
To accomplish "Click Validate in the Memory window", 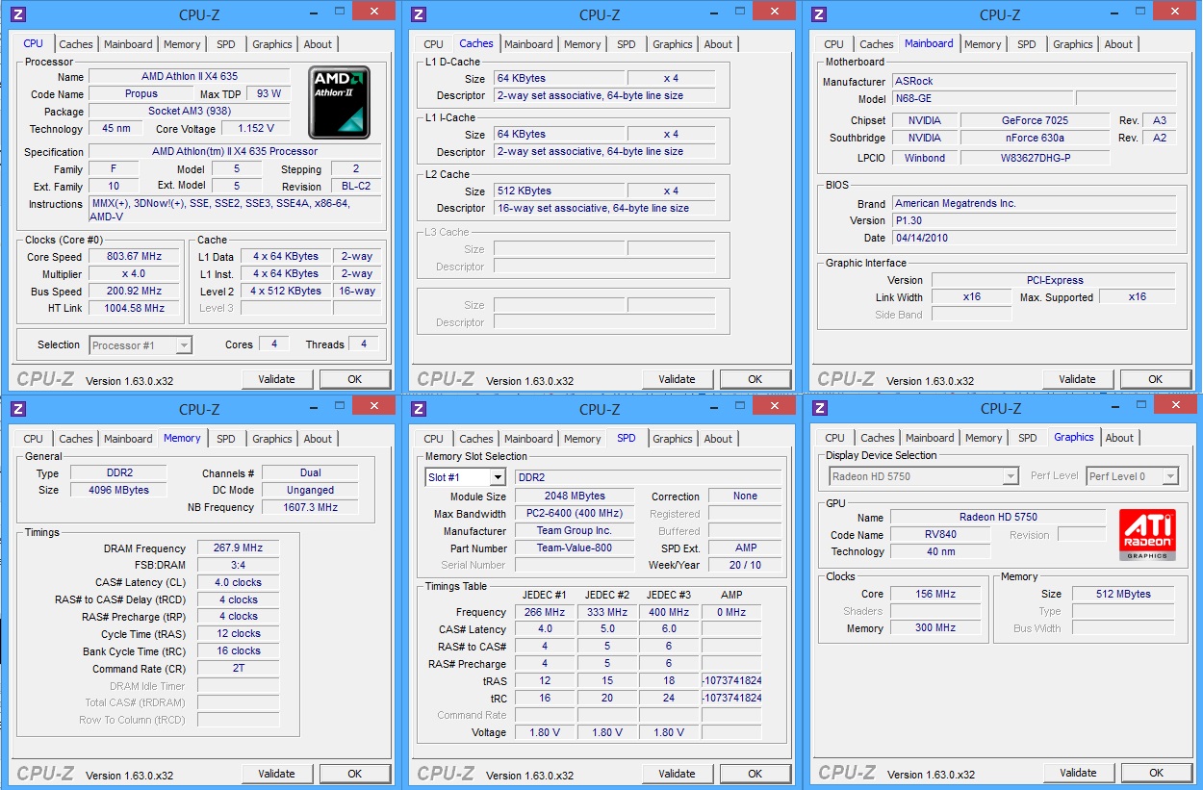I will coord(277,774).
